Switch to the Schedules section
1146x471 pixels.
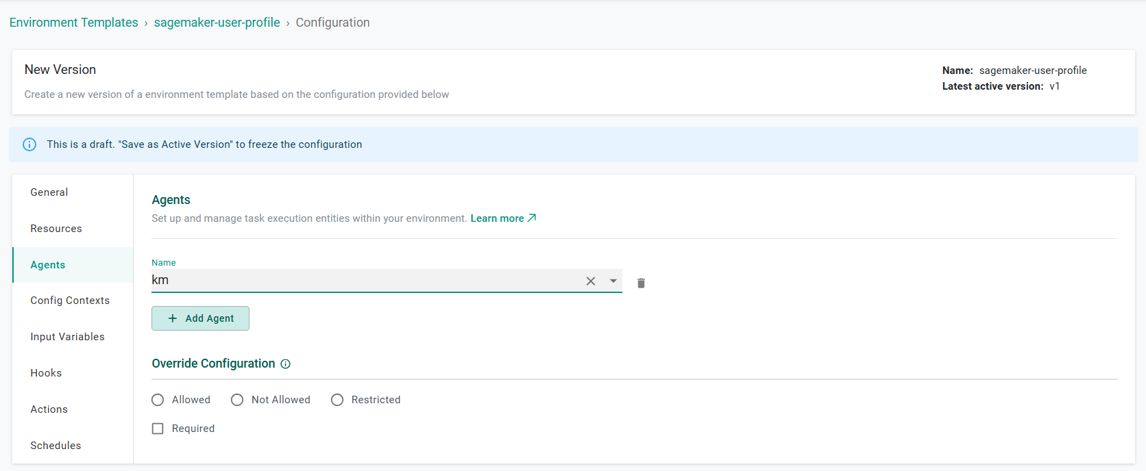[x=56, y=446]
